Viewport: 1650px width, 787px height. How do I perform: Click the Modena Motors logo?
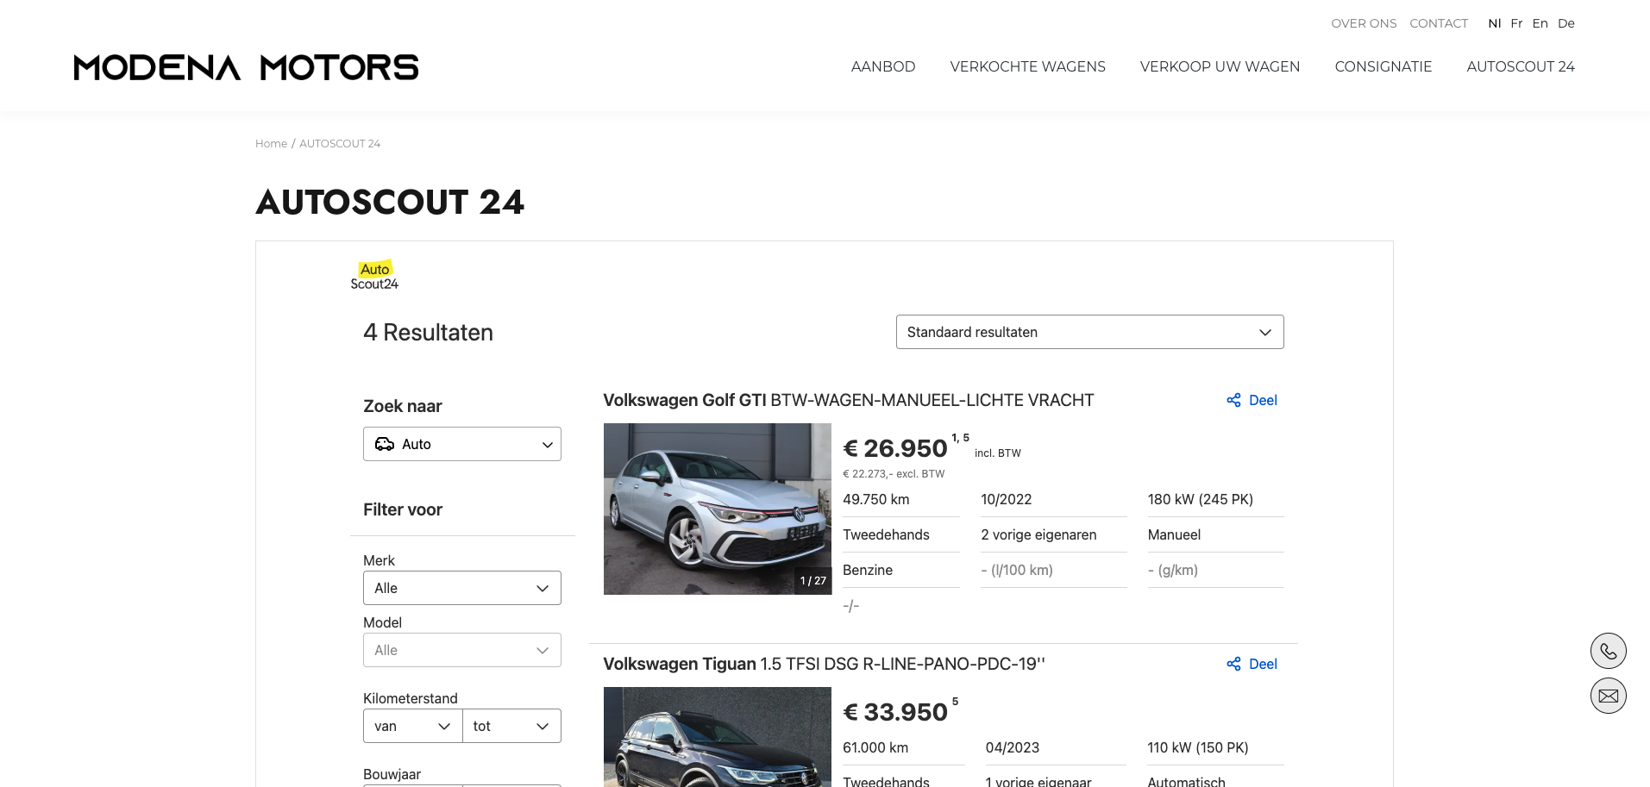pyautogui.click(x=246, y=67)
